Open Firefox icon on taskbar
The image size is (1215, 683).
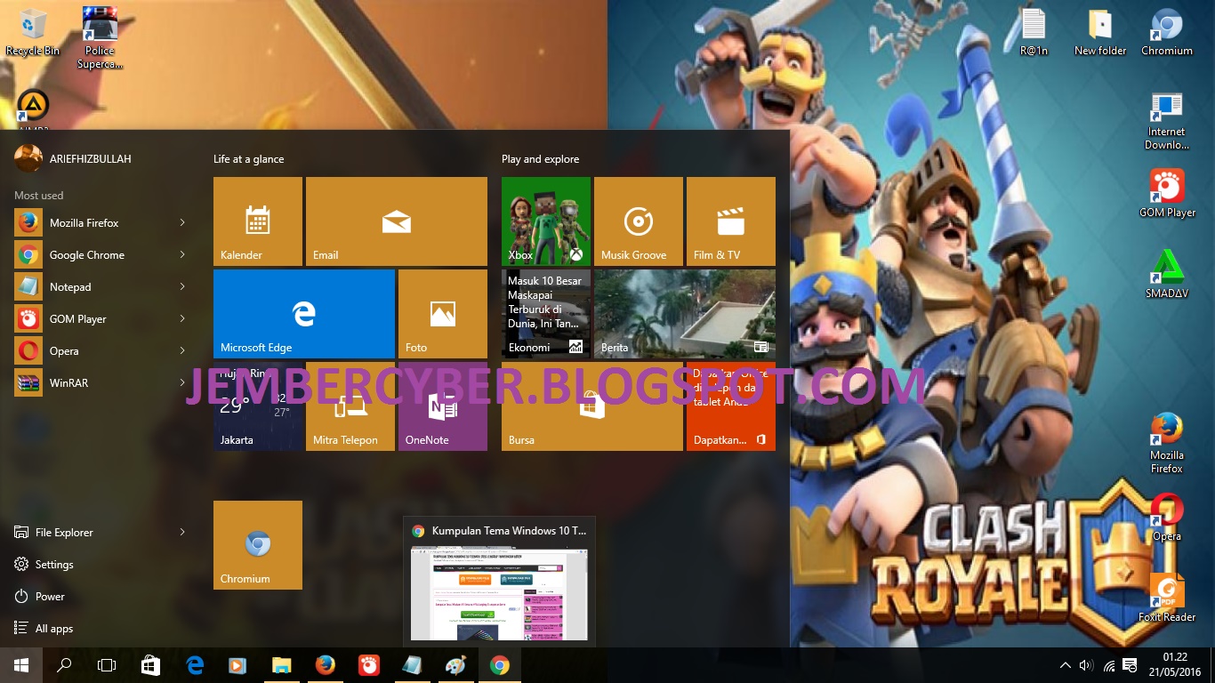(325, 665)
